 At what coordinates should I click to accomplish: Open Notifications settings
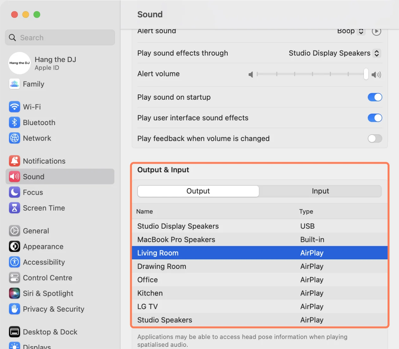(44, 161)
